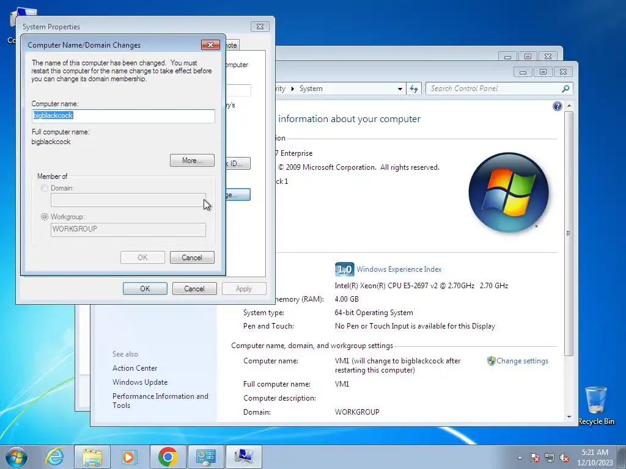Screen dimensions: 626x469
Task: Click the partially hidden Change button
Action: (238, 195)
